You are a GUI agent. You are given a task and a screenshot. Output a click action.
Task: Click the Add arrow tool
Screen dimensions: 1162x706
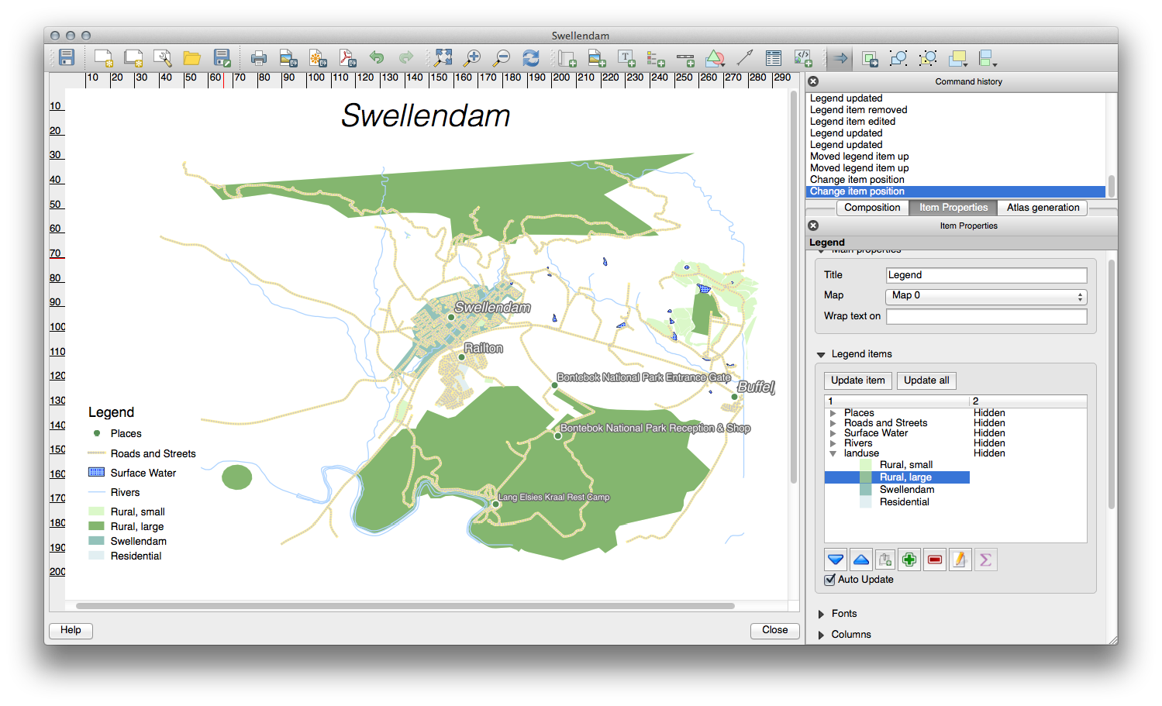pos(744,58)
